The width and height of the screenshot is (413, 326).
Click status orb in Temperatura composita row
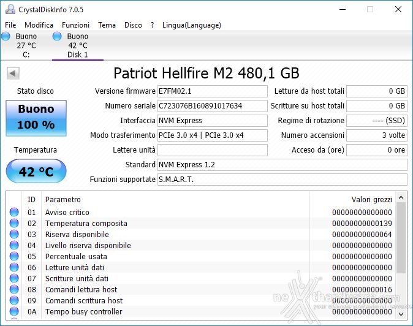(14, 223)
